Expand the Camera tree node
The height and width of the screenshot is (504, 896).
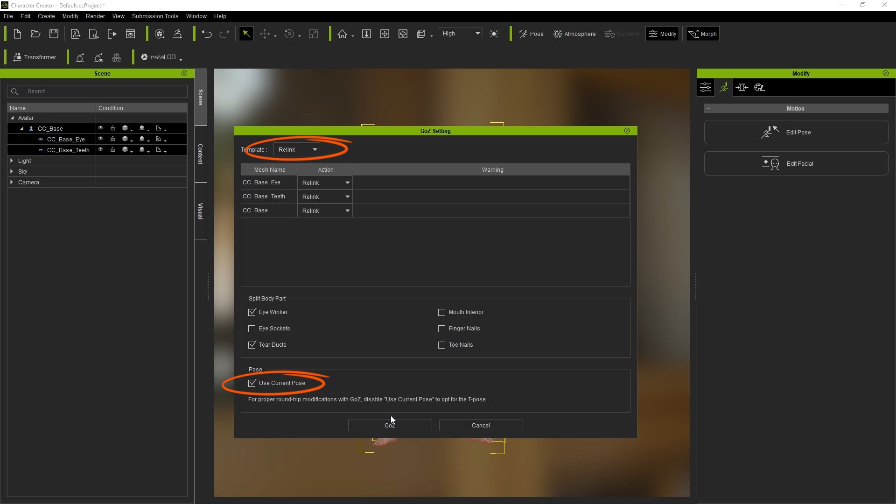(12, 182)
